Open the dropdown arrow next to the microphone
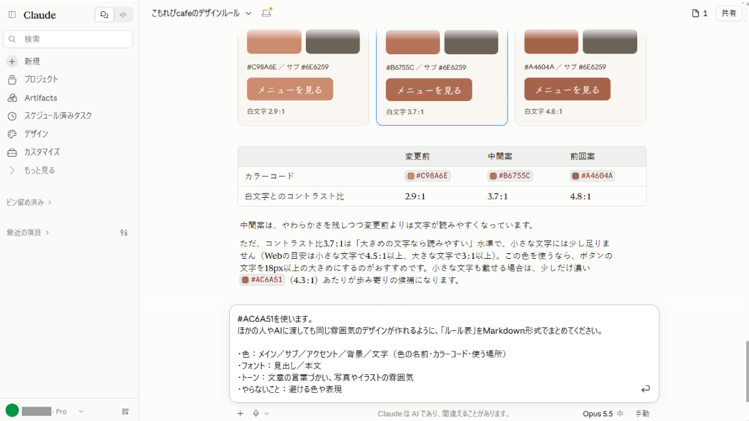 pos(267,413)
